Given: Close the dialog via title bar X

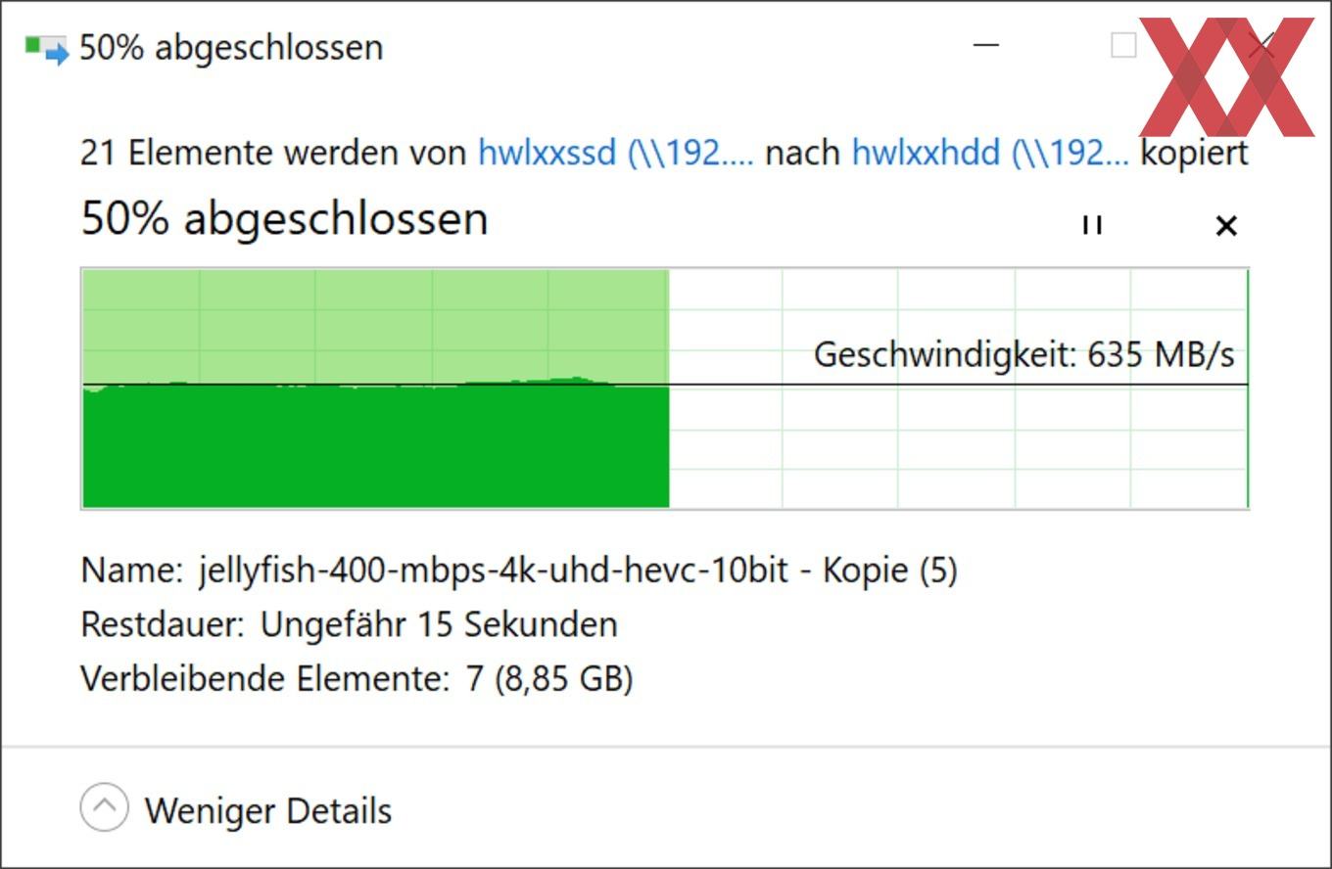Looking at the screenshot, I should click(1262, 45).
